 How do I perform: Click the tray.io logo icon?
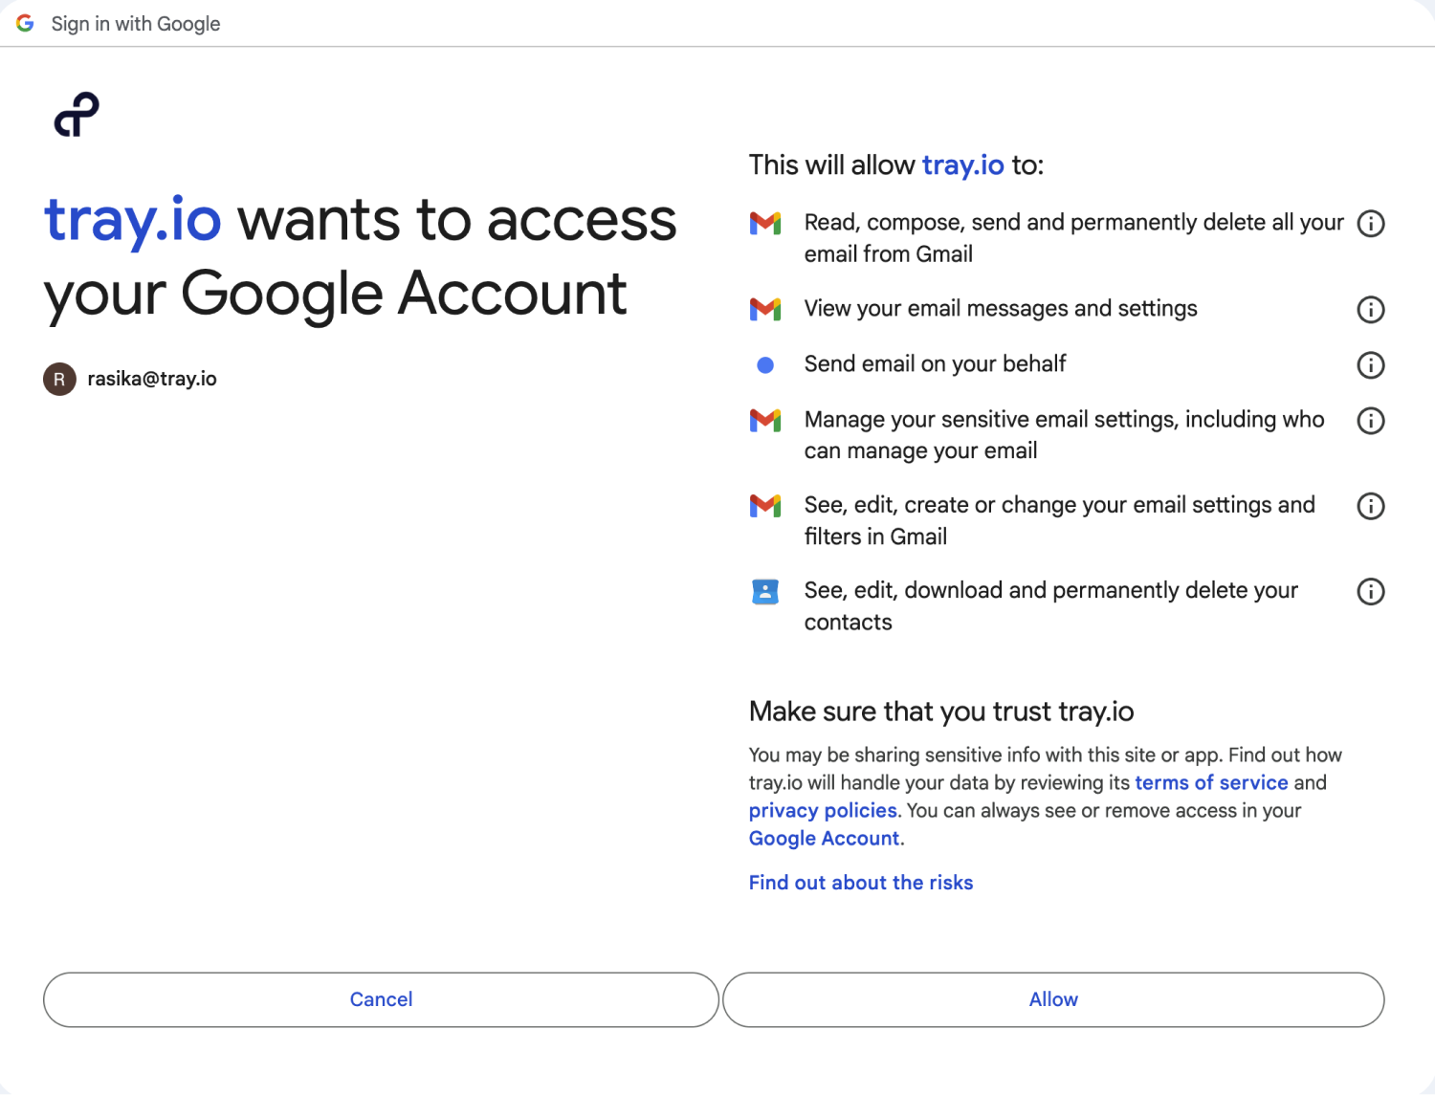coord(77,115)
